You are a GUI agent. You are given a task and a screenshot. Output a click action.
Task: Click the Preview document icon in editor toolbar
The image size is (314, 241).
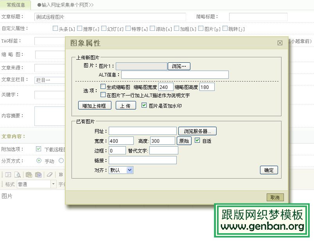click(x=18, y=175)
